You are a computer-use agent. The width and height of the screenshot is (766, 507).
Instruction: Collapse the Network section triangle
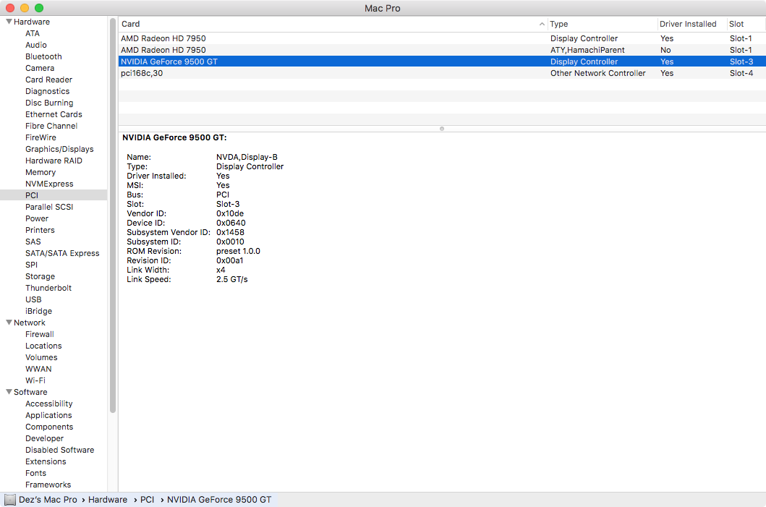point(9,323)
